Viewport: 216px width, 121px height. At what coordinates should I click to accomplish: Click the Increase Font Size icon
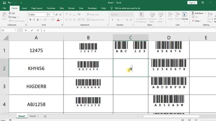57,14
